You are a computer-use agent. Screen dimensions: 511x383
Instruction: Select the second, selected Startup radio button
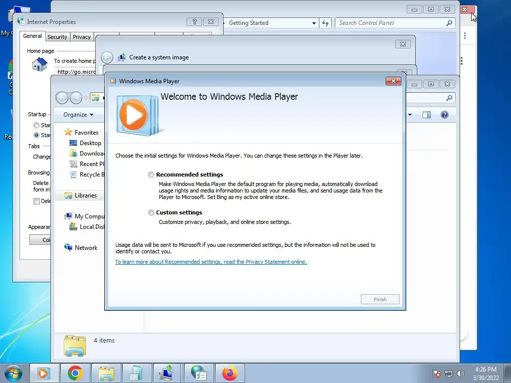[x=36, y=135]
